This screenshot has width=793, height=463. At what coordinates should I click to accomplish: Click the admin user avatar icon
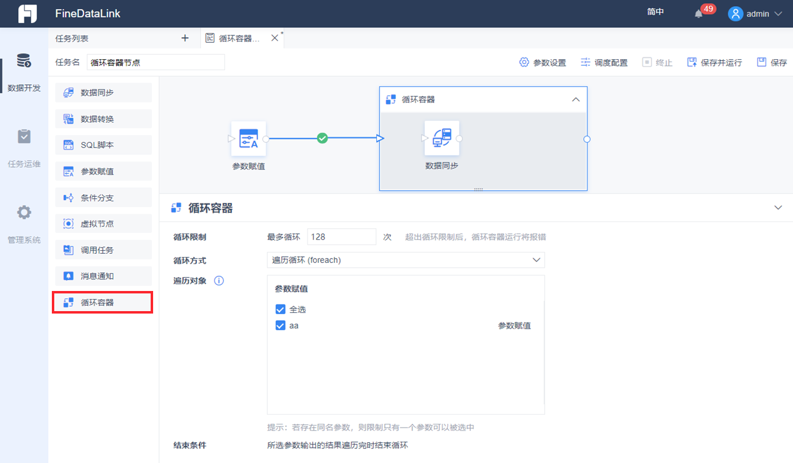(736, 13)
